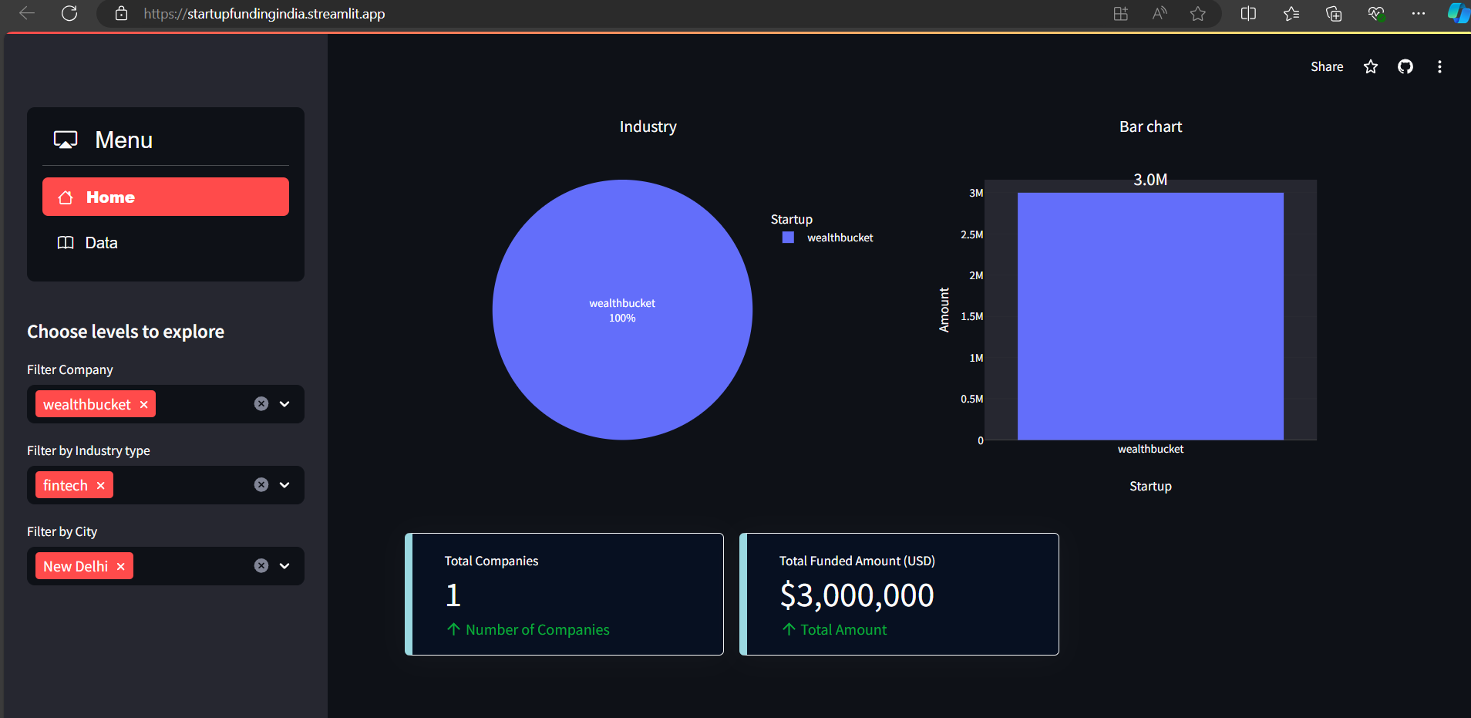The image size is (1471, 718).
Task: Open the three-dot app menu
Action: 1439,67
